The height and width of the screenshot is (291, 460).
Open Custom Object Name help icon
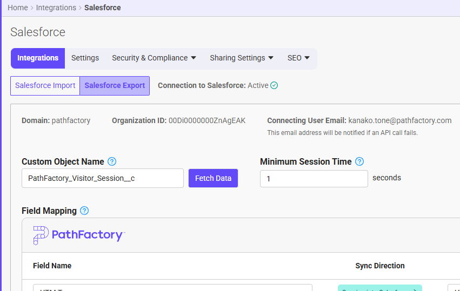tap(112, 161)
